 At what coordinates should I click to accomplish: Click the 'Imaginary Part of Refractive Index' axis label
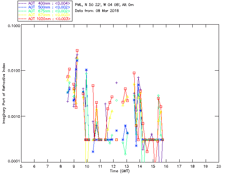click(x=5, y=94)
